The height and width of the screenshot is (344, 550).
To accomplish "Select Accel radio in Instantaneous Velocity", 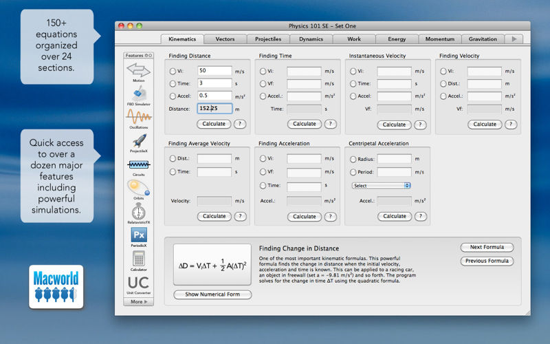I will click(353, 96).
